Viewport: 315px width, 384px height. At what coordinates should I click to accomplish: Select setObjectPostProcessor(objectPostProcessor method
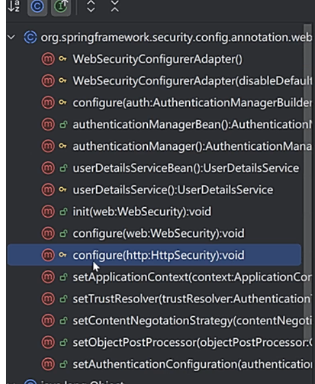tap(192, 343)
